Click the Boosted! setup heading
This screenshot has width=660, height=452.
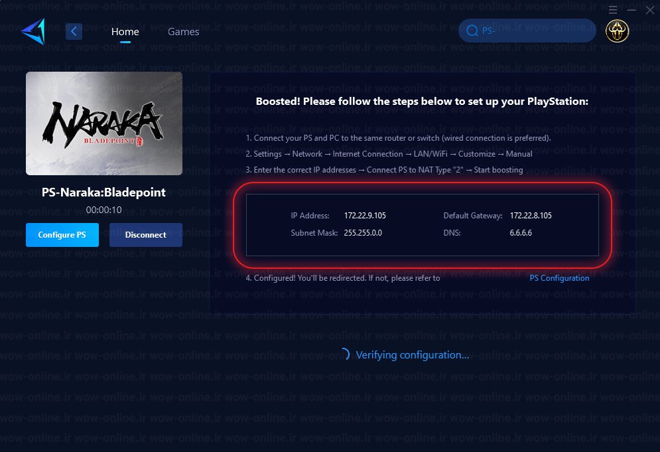coord(422,102)
